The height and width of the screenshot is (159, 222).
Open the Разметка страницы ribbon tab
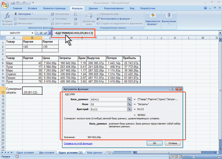[54, 8]
